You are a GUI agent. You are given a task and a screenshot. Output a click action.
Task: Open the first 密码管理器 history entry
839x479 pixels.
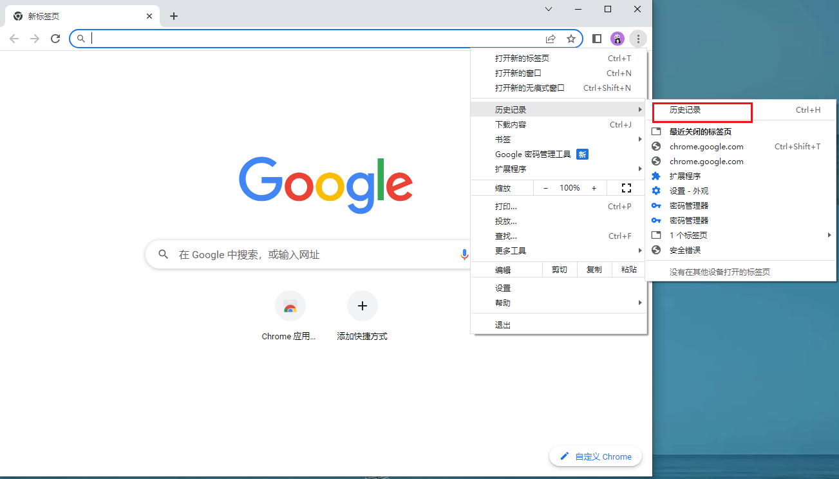point(740,205)
